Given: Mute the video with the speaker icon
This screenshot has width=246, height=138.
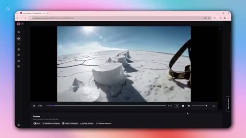Looking at the screenshot, I should click(x=189, y=106).
